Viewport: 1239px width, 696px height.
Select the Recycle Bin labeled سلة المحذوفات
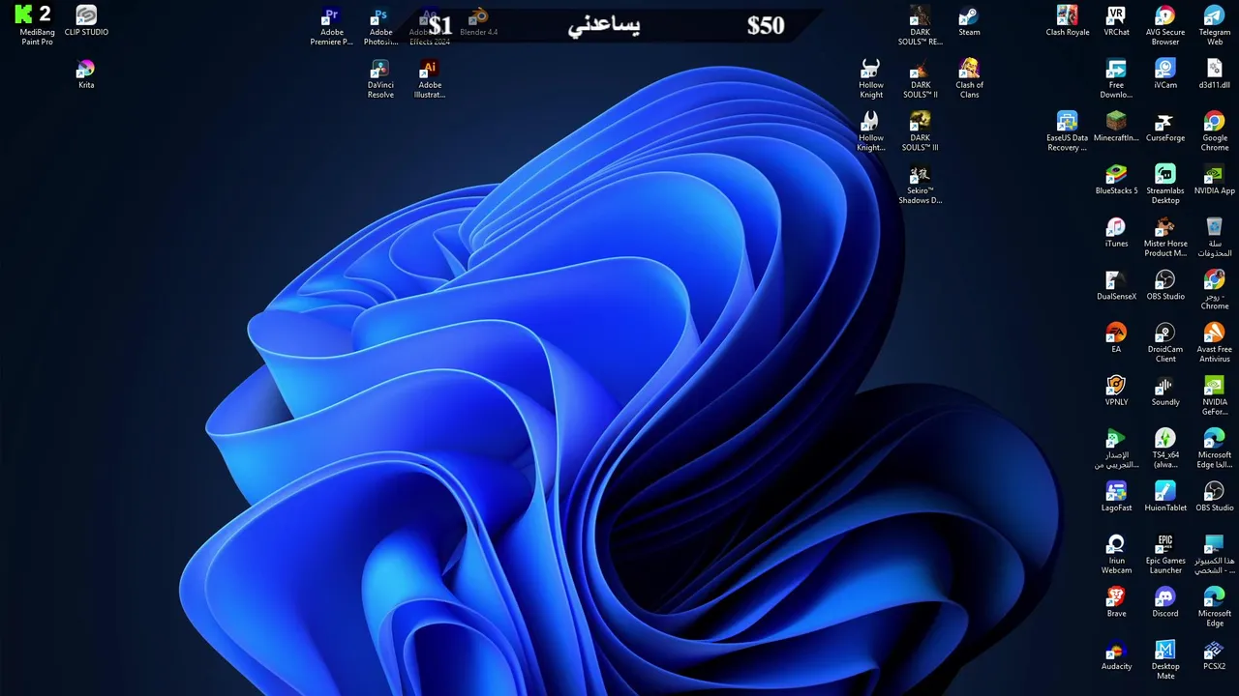pyautogui.click(x=1215, y=237)
